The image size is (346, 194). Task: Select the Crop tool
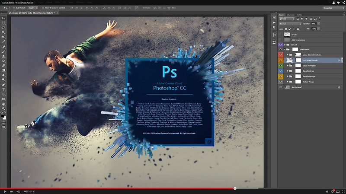click(x=3, y=37)
